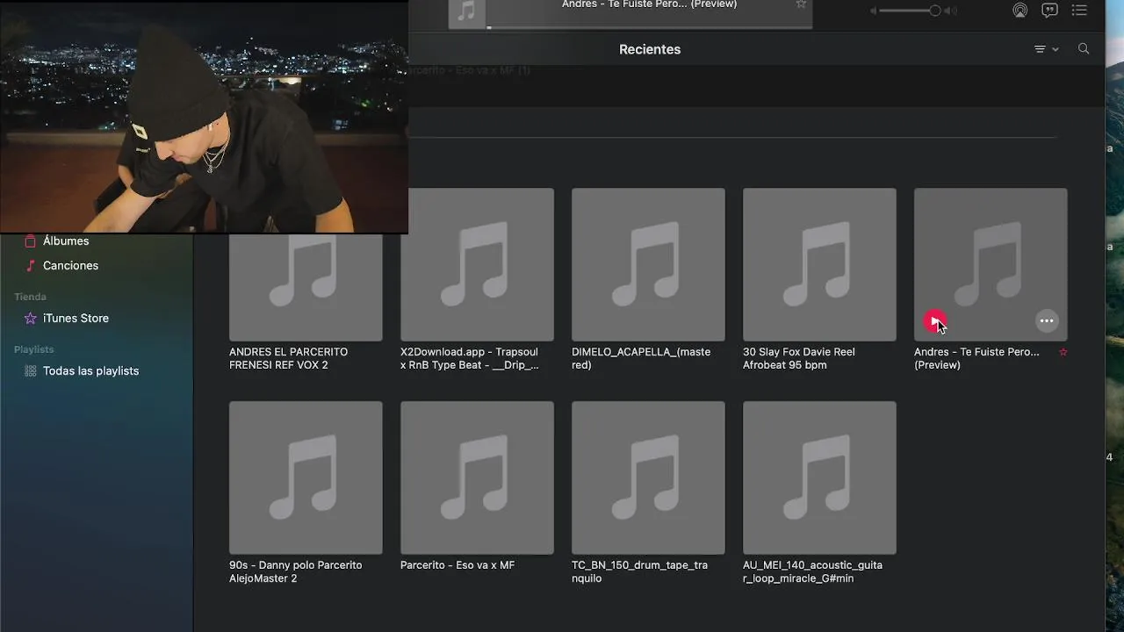Click the Recientes header title

click(x=650, y=49)
